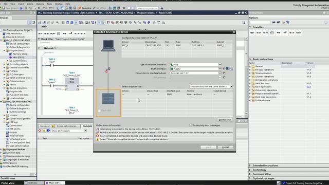329x185 pixels.
Task: Insert normally open contact from editor favorites bar
Action: (x=40, y=33)
